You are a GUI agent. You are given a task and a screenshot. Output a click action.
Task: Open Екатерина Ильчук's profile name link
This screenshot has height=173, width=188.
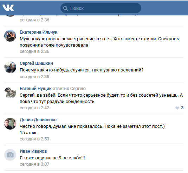(x=39, y=32)
